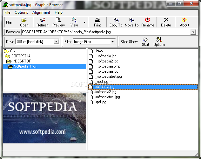Click the frog app icon in title bar
This screenshot has height=159, width=201.
point(5,5)
